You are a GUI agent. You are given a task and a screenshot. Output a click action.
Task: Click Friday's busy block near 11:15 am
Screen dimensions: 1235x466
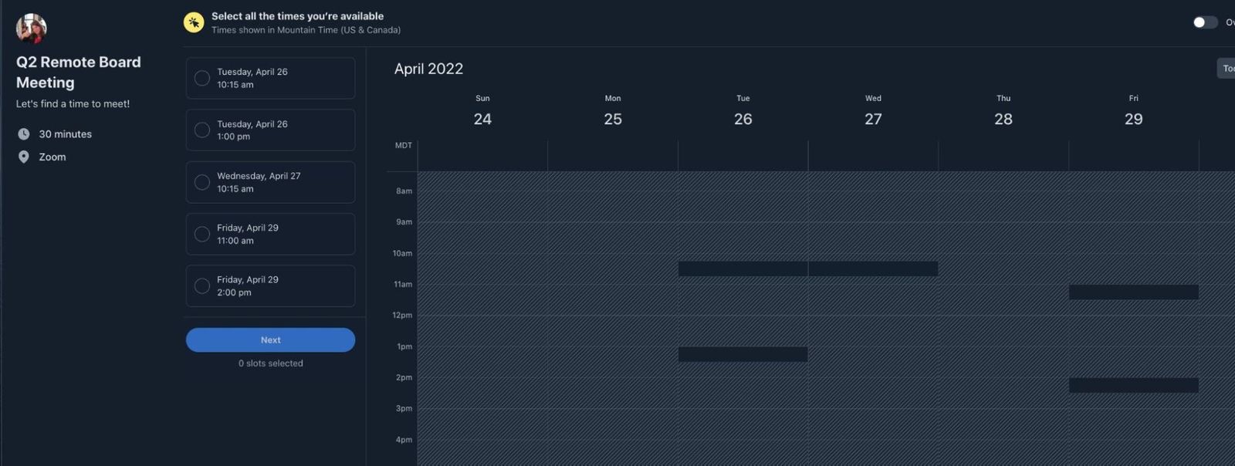pyautogui.click(x=1132, y=292)
